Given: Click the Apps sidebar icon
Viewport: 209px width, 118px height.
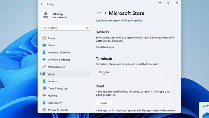Looking at the screenshot, I should pos(44,74).
